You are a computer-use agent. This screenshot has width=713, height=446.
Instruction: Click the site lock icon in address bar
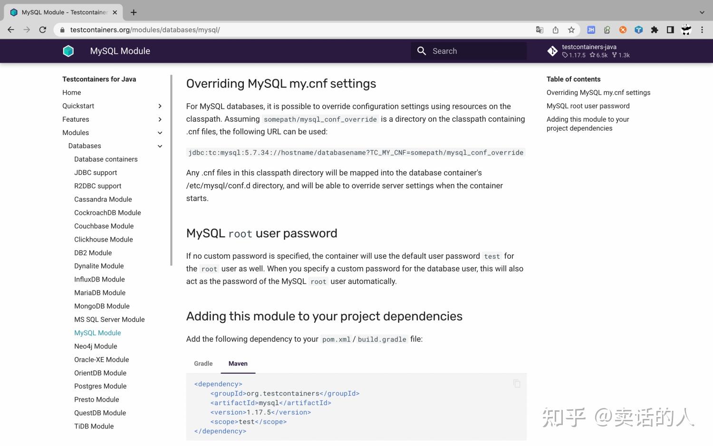[62, 30]
